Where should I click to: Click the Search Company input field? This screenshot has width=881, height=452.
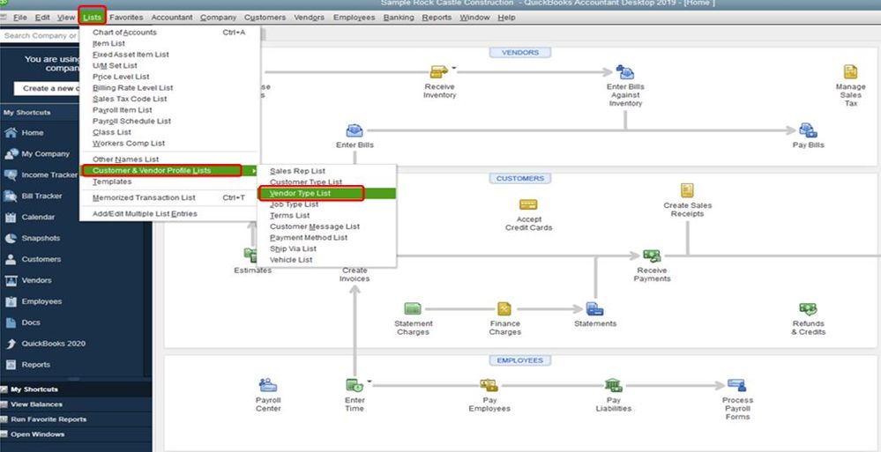click(x=40, y=36)
